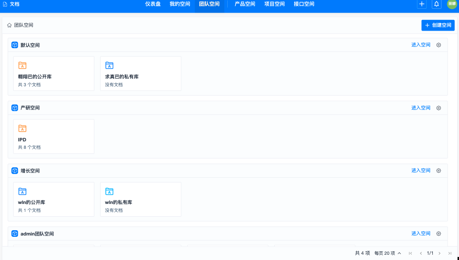The width and height of the screenshot is (459, 260).
Task: Open the IPD library card
Action: pos(54,136)
